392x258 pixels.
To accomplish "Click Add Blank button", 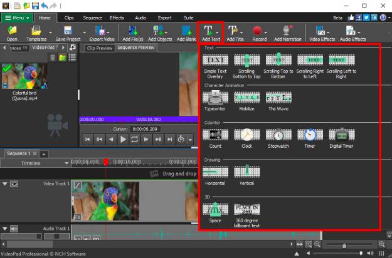I will coord(186,33).
